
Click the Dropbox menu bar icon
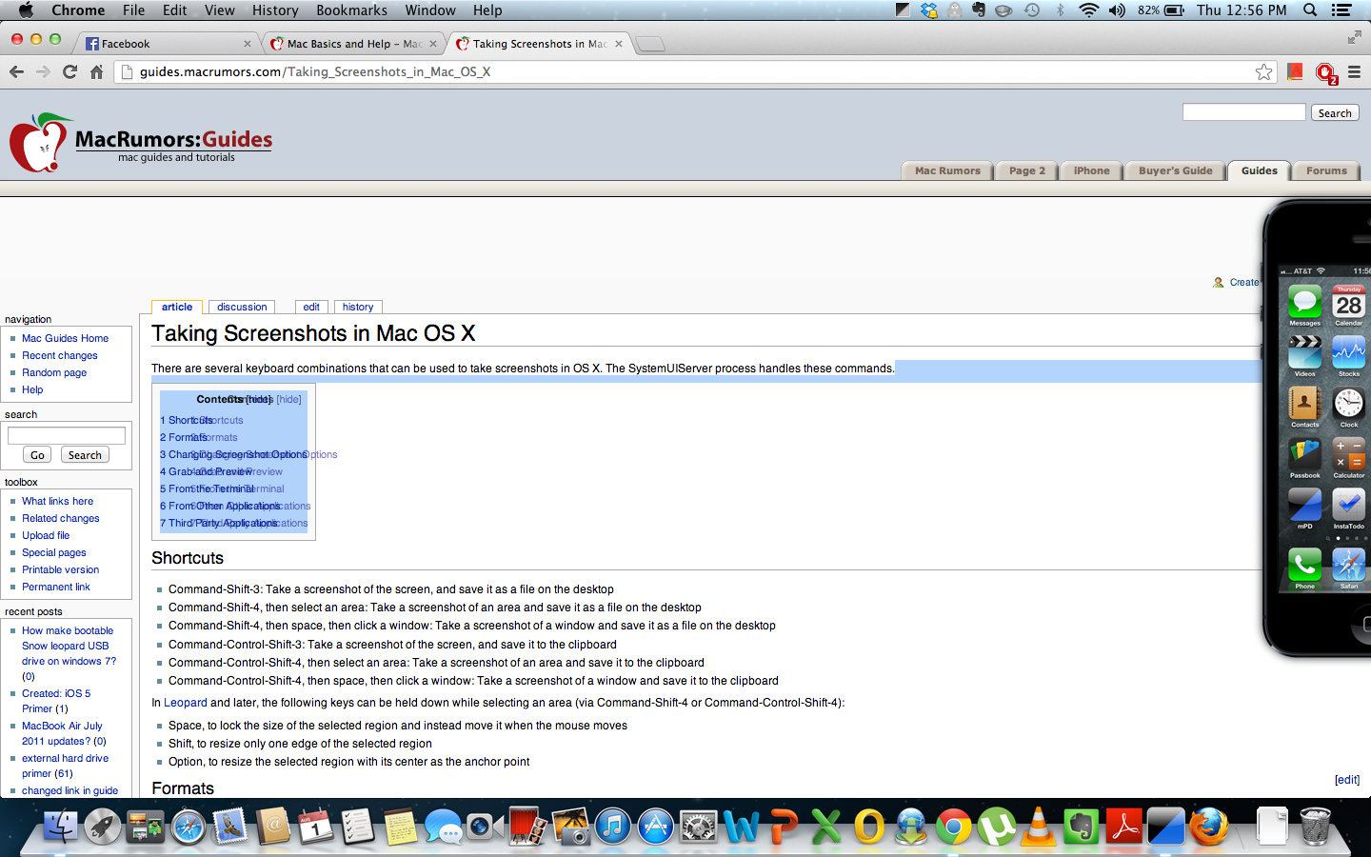coord(928,10)
